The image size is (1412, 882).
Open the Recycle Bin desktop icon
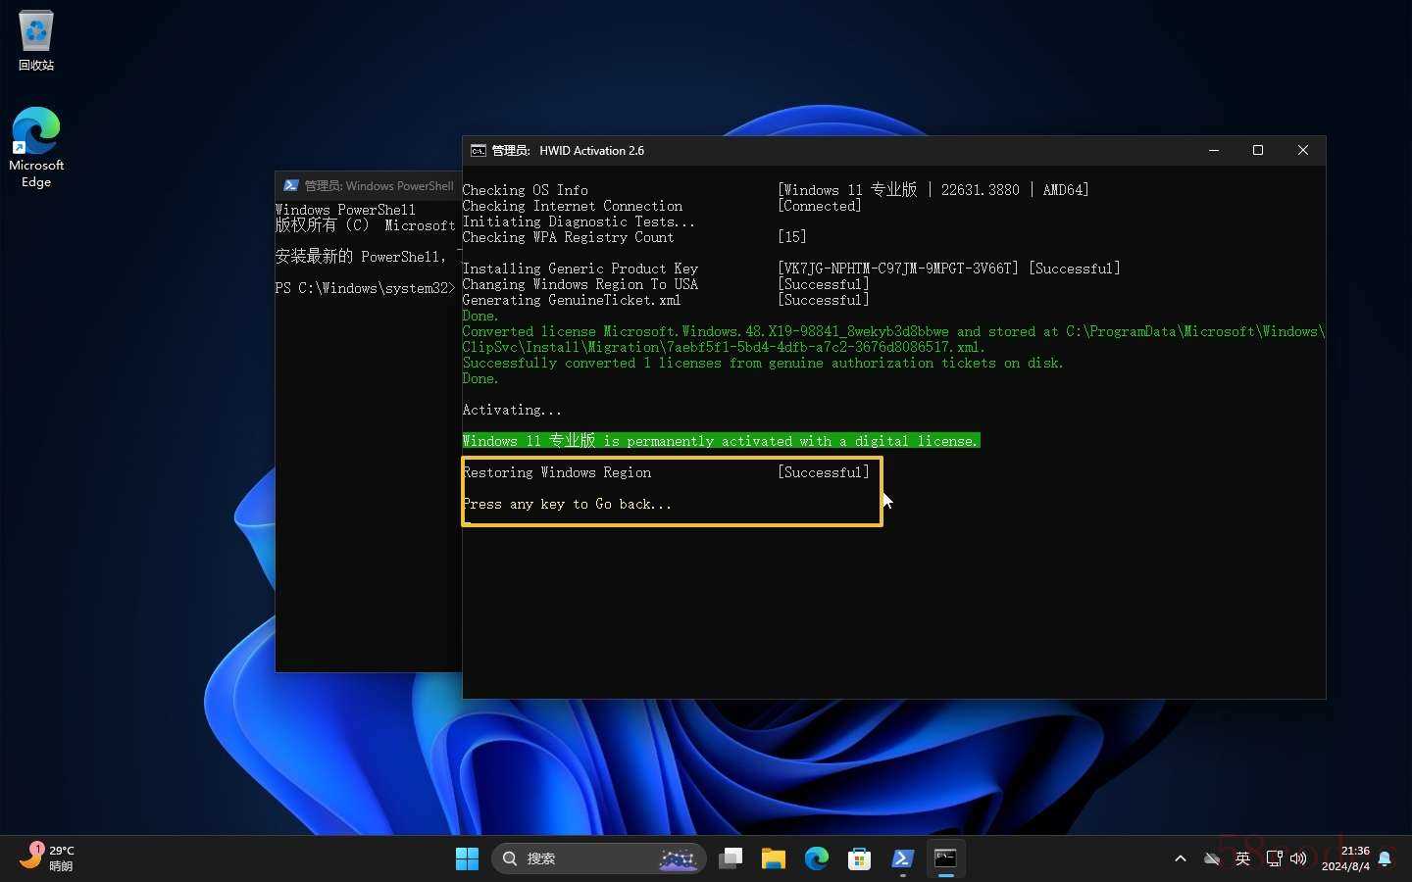(36, 41)
